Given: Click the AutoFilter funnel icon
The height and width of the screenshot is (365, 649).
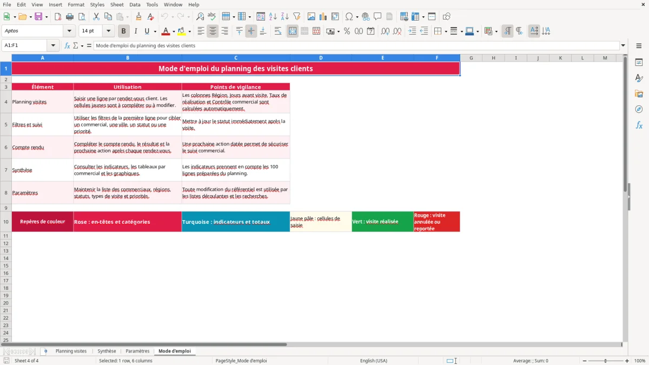Looking at the screenshot, I should tap(297, 17).
